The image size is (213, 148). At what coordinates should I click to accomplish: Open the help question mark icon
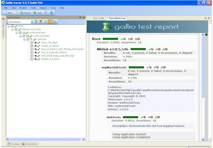click(x=52, y=13)
